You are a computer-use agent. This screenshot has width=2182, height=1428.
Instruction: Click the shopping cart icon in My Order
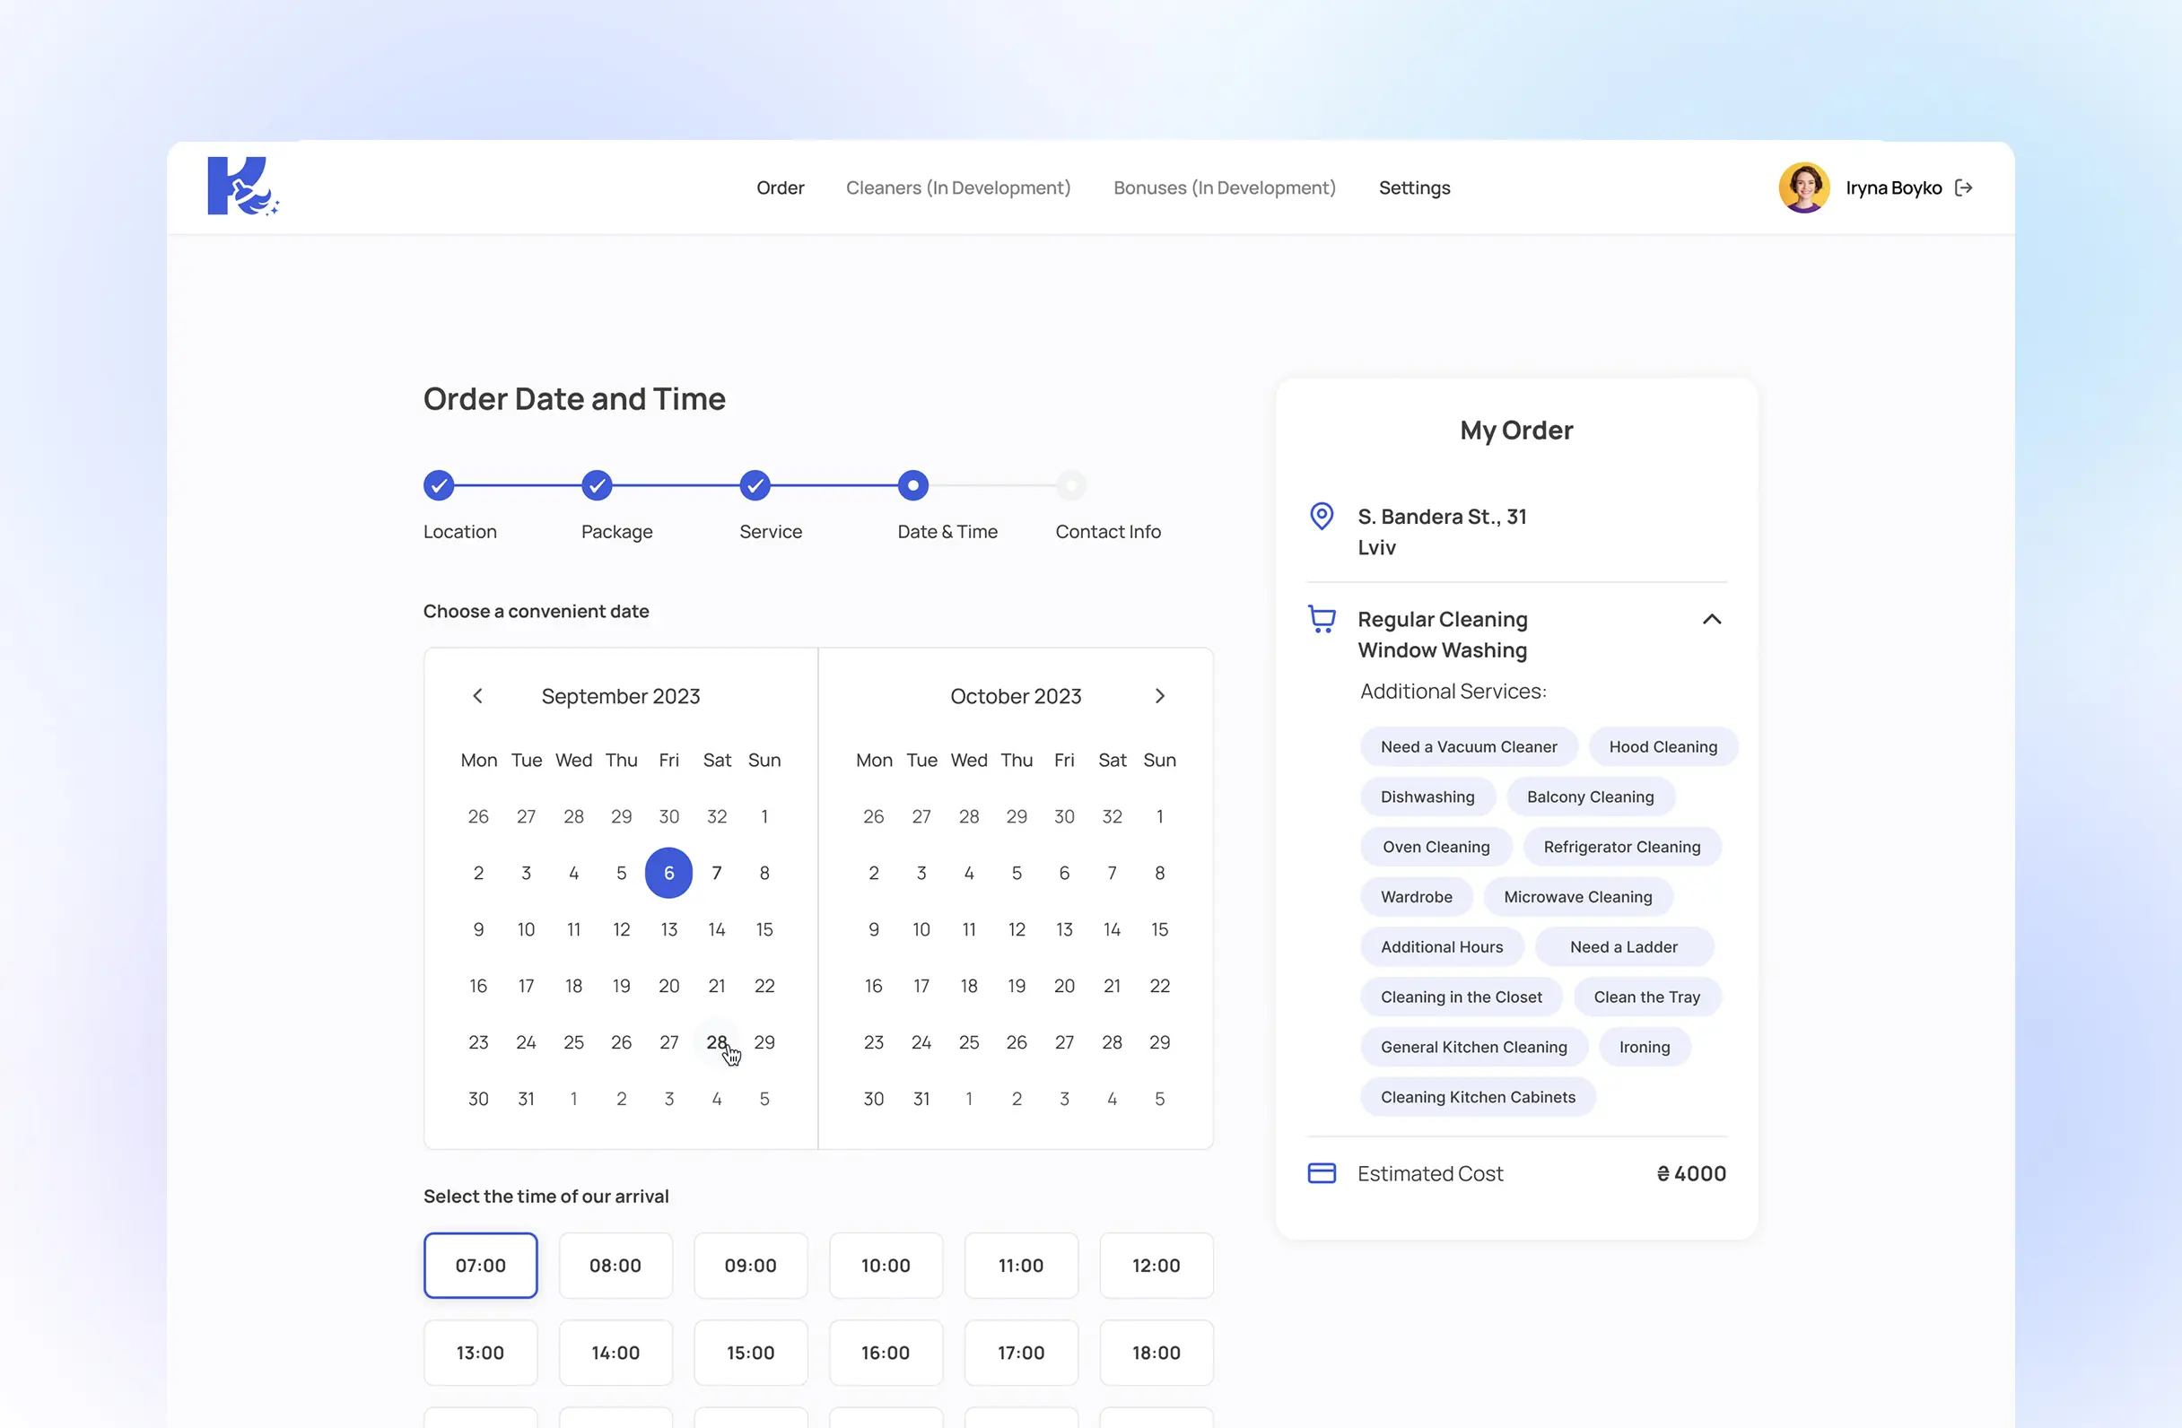(1321, 620)
